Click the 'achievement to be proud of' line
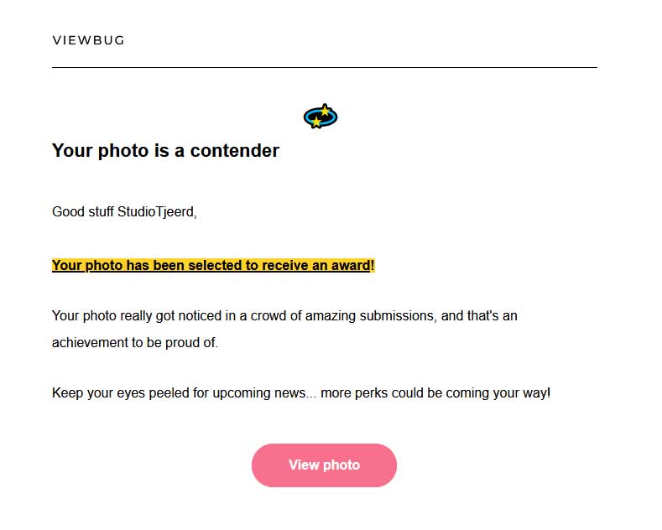Screen dimensions: 662x530 [x=135, y=342]
